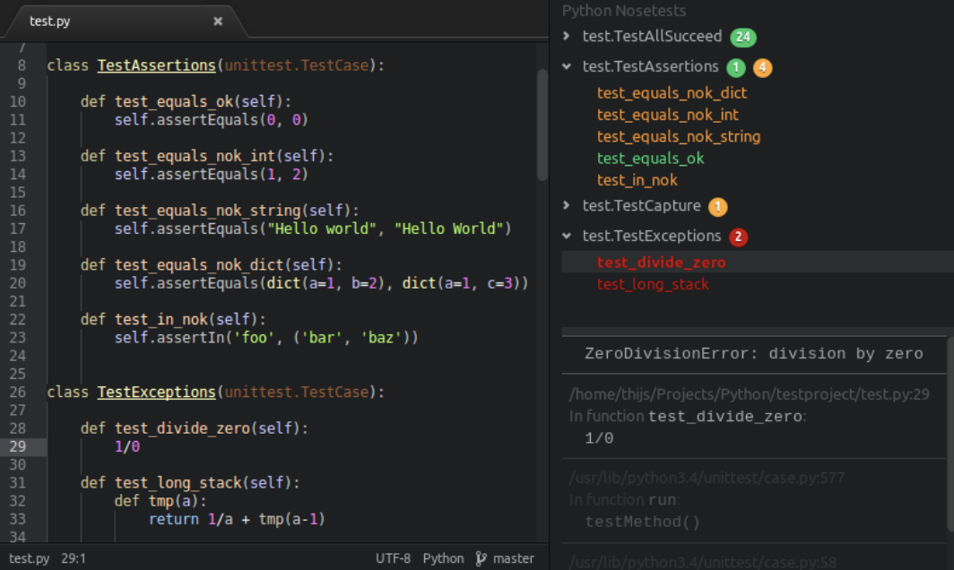Click the test.TestCapture label

click(x=641, y=206)
